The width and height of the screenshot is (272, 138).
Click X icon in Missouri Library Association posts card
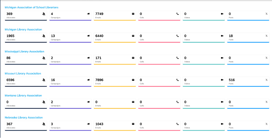tap(267, 80)
